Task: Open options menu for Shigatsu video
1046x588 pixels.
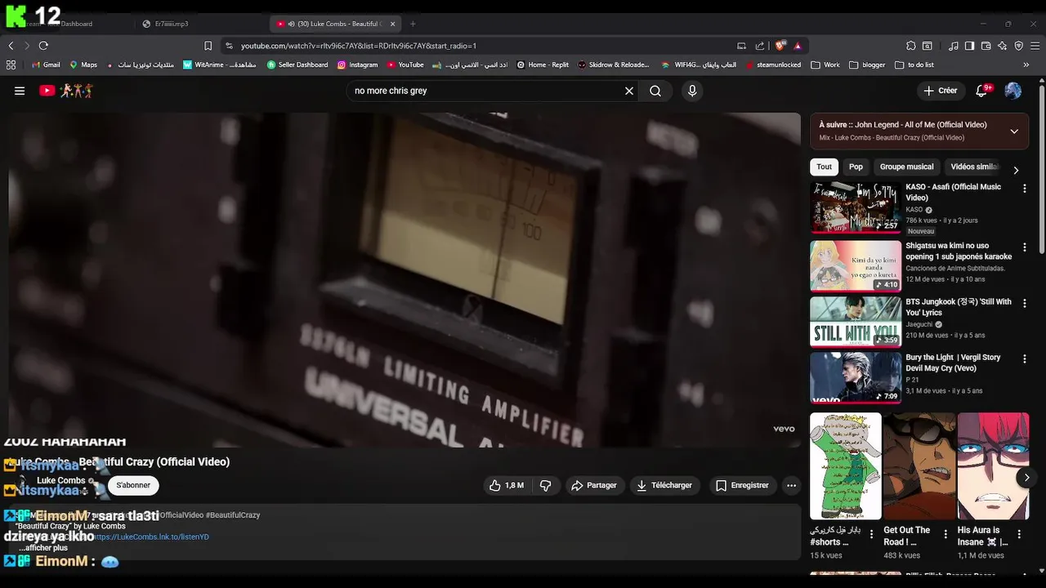Action: [x=1024, y=247]
